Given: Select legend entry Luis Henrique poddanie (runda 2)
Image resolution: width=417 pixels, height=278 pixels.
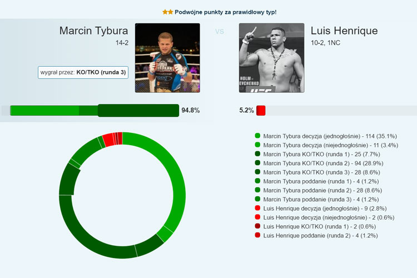Looking at the screenshot, I should click(x=320, y=235).
